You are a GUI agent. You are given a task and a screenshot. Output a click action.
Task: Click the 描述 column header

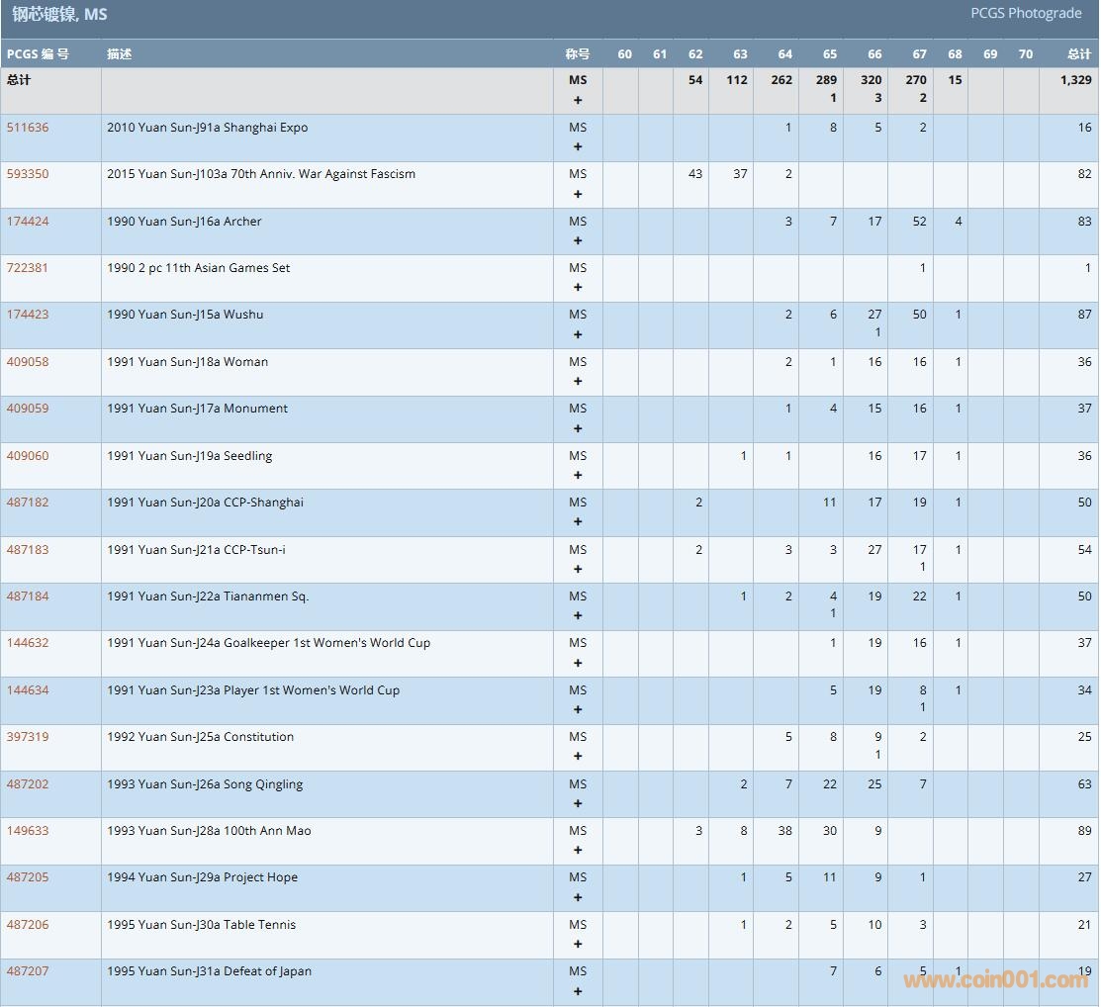tap(120, 54)
